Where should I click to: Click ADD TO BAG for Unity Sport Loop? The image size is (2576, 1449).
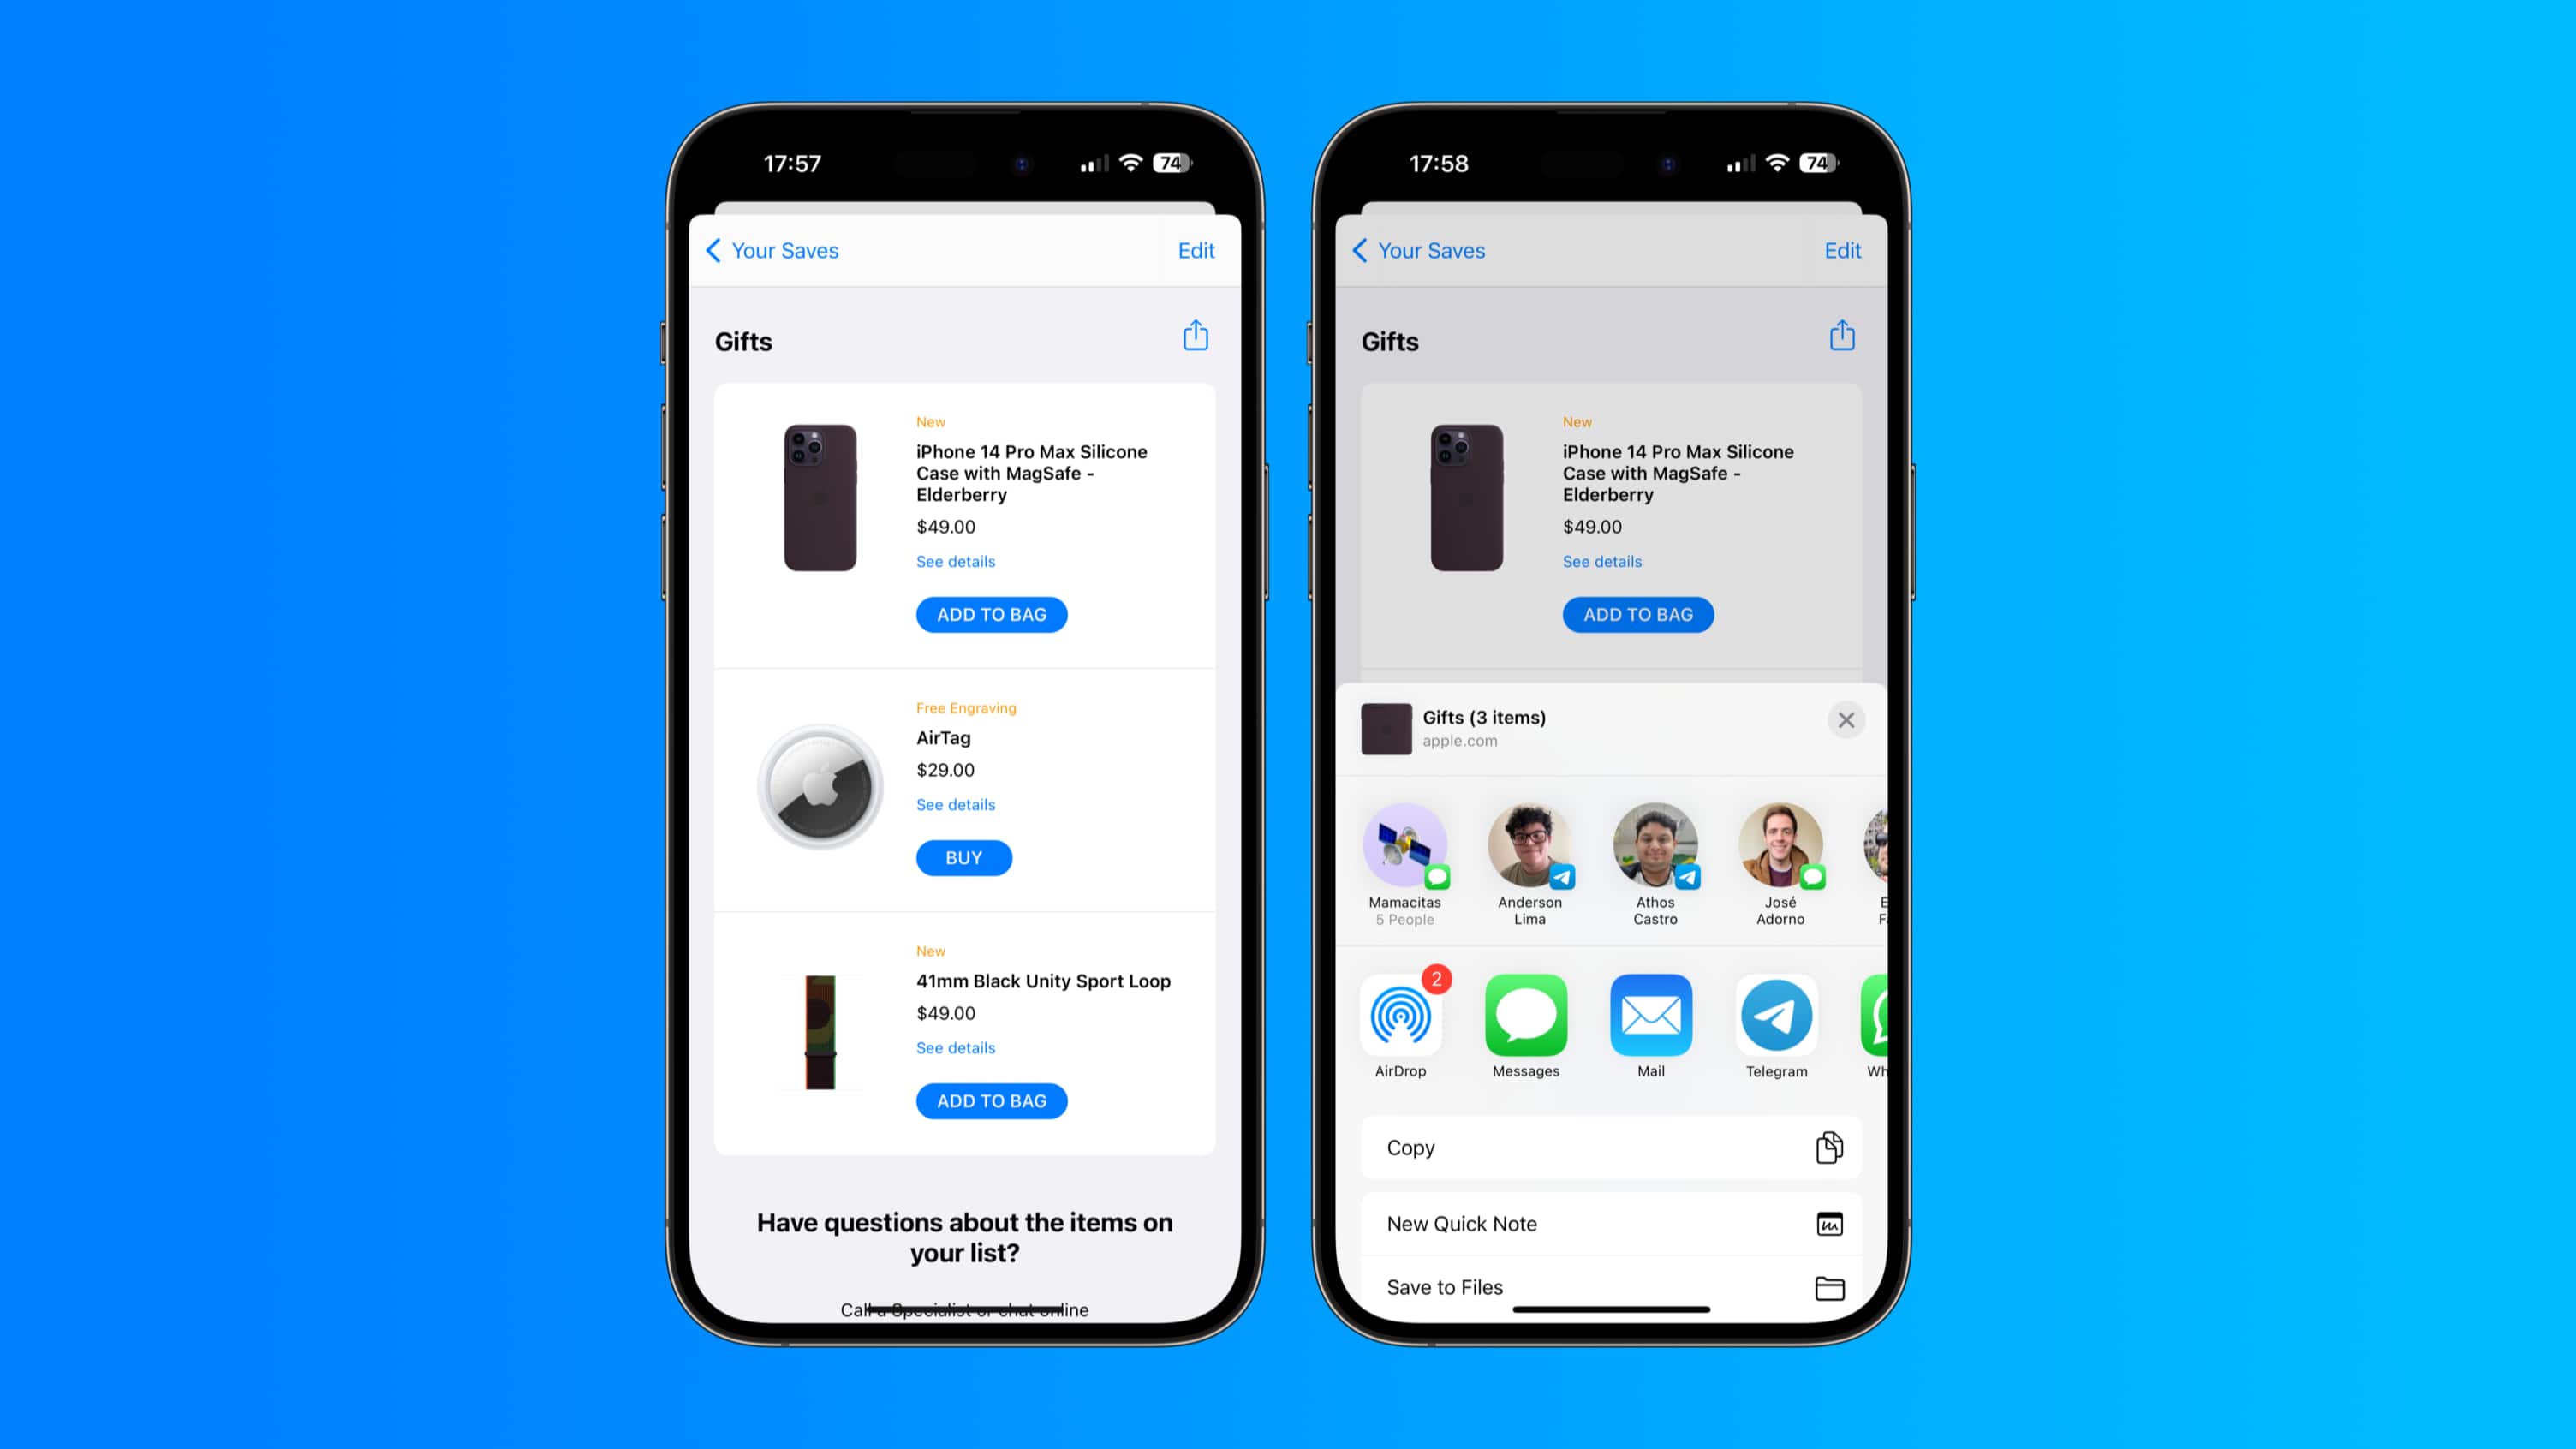(x=991, y=1099)
